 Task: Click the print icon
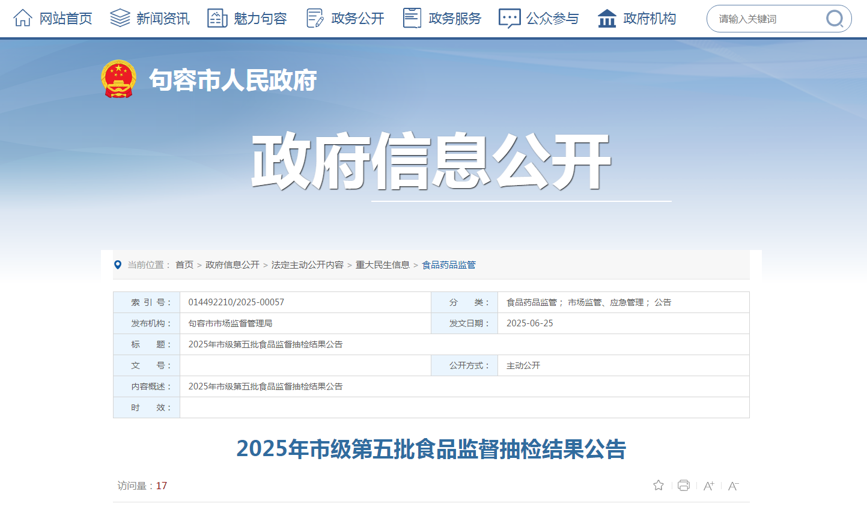point(683,486)
